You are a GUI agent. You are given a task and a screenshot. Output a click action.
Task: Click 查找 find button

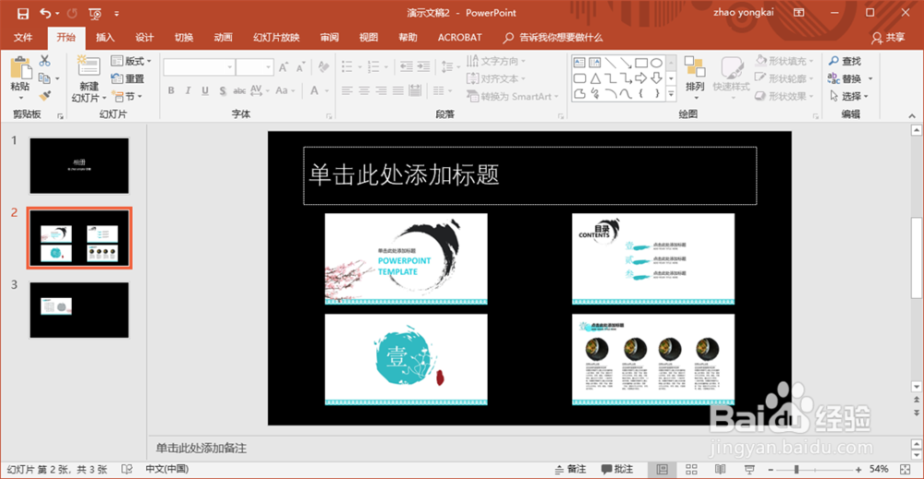845,61
